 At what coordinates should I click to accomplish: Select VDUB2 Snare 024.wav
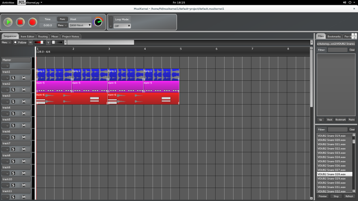[334, 157]
